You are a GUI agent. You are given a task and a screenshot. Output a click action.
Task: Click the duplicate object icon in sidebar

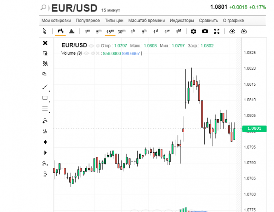(x=44, y=75)
